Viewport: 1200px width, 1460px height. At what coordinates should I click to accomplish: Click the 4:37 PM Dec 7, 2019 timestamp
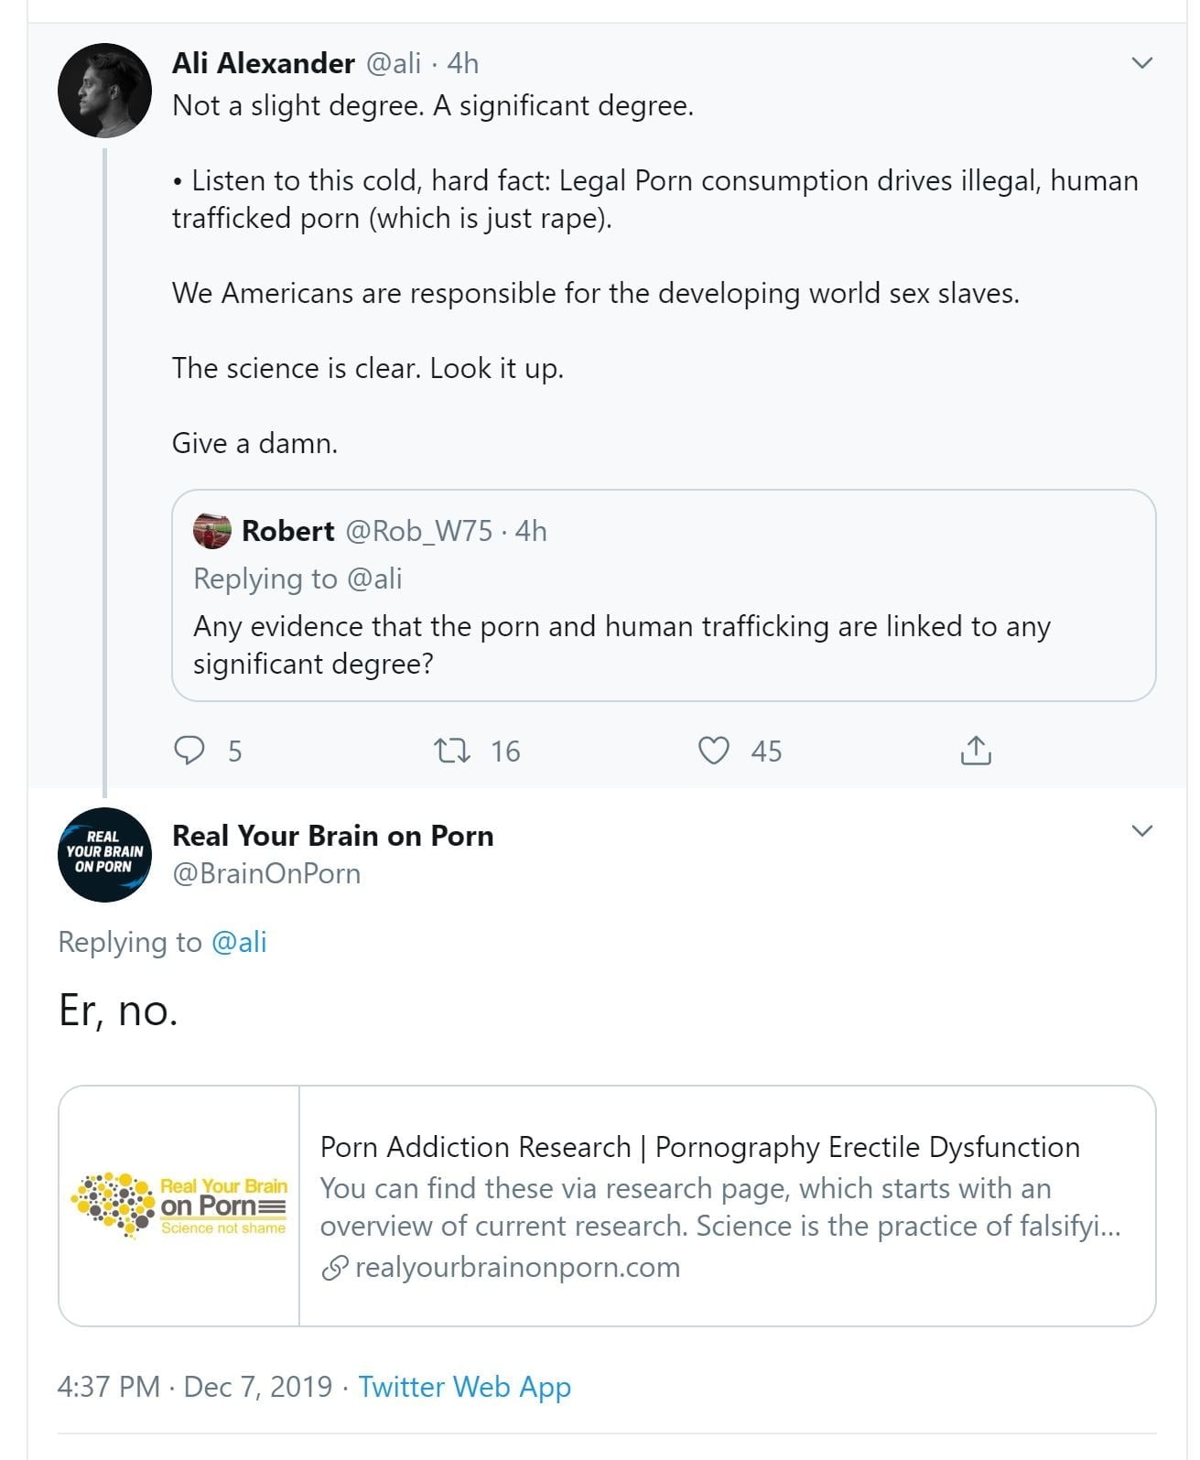pos(194,1387)
